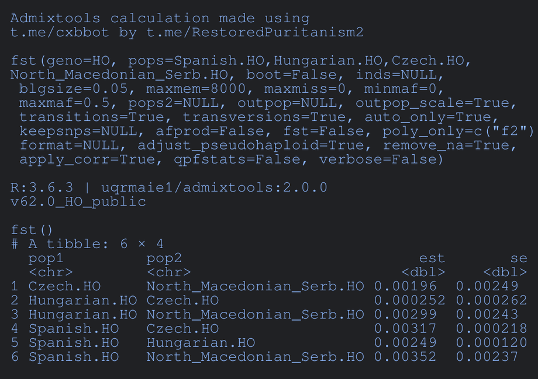Image resolution: width=538 pixels, height=379 pixels.
Task: Select est value 0.00196 in row 1
Action: pos(405,286)
